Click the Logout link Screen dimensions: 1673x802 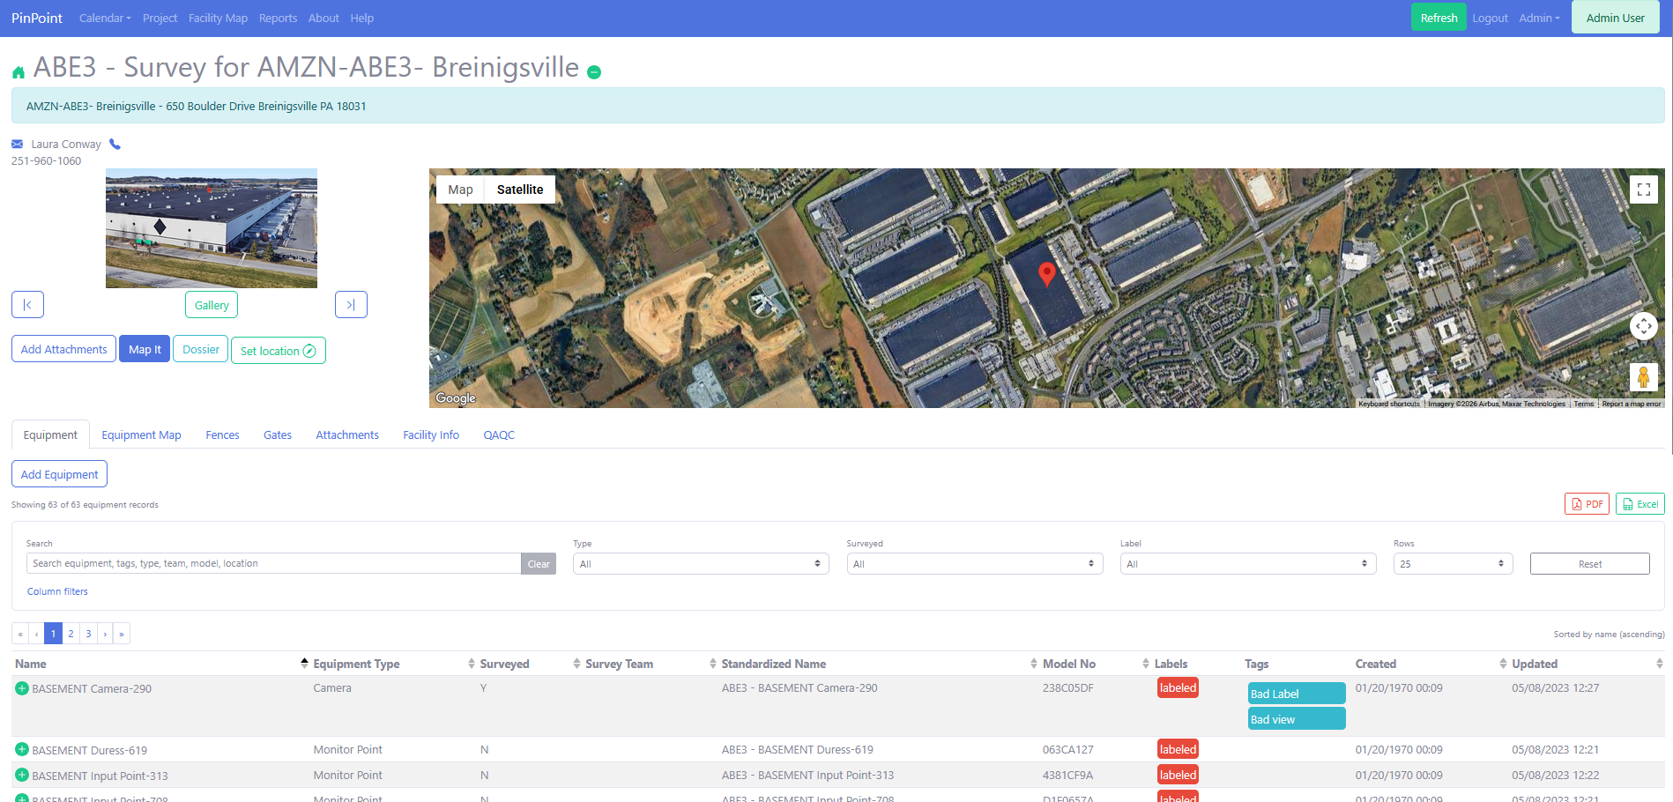(1490, 18)
